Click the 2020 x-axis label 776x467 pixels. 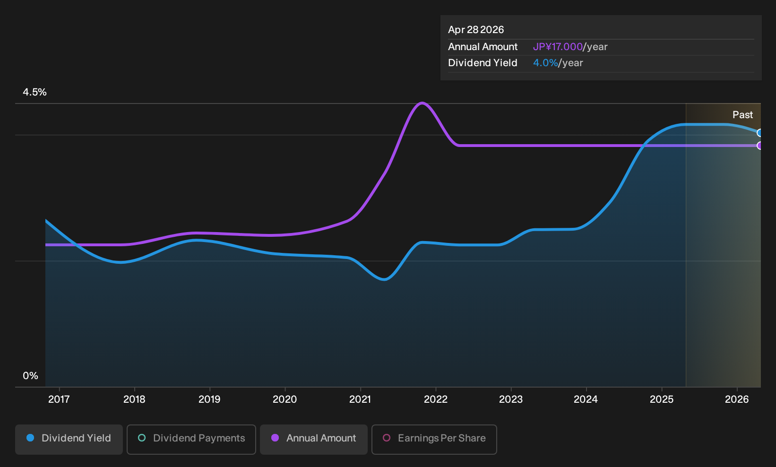click(285, 399)
